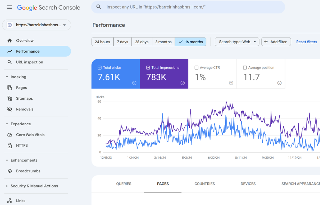This screenshot has height=205, width=320.
Task: Open the Removals report
Action: click(24, 109)
